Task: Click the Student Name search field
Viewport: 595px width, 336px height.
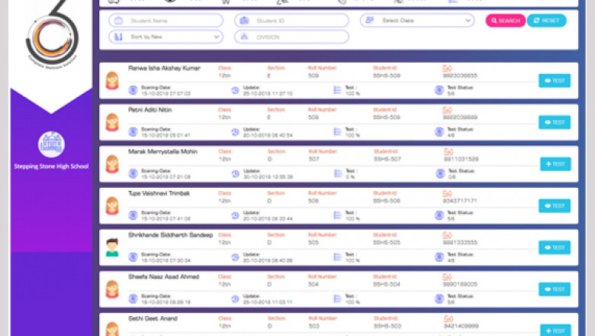Action: (166, 21)
